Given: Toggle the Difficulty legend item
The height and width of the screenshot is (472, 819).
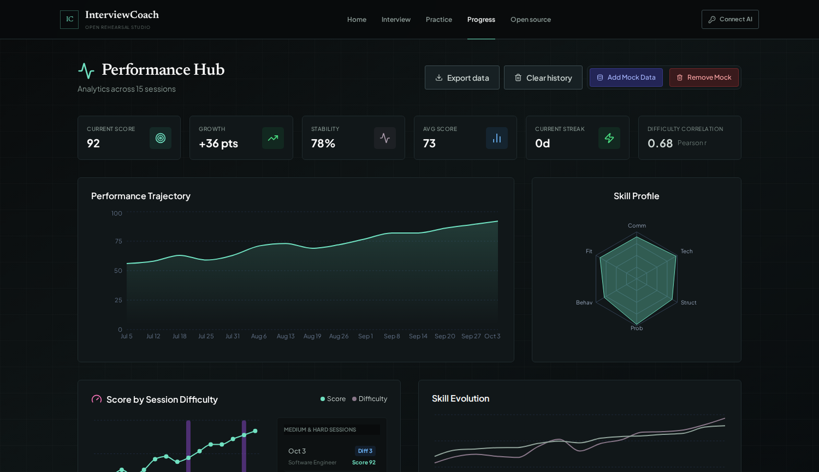Looking at the screenshot, I should [369, 399].
